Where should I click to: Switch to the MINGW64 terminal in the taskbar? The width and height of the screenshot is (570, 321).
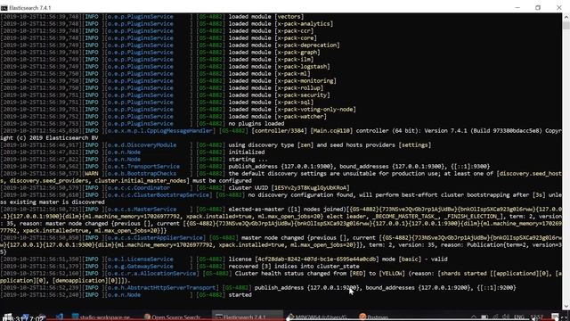pos(317,317)
